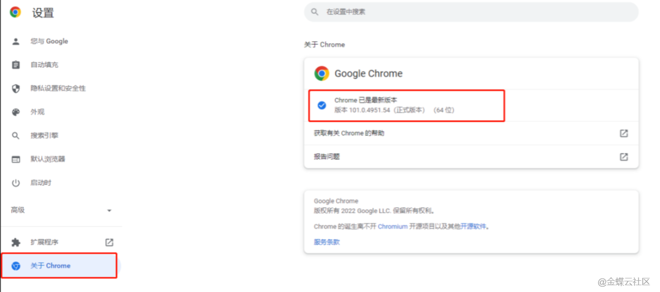
Task: Click external link icon for 报告问题
Action: (x=624, y=157)
